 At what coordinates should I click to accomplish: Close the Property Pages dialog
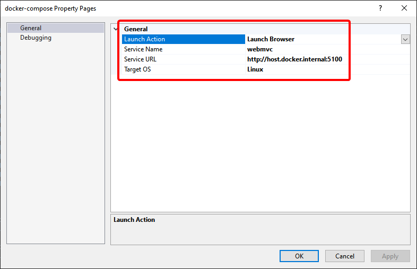click(x=404, y=8)
